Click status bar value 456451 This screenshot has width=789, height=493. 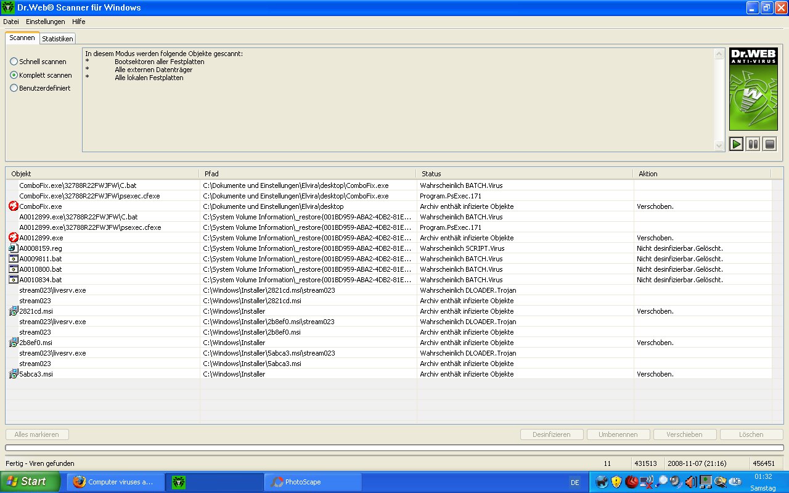(x=763, y=463)
